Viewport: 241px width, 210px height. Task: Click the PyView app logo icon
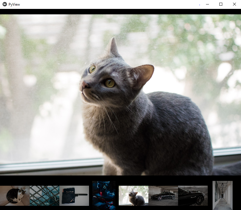pyautogui.click(x=5, y=4)
